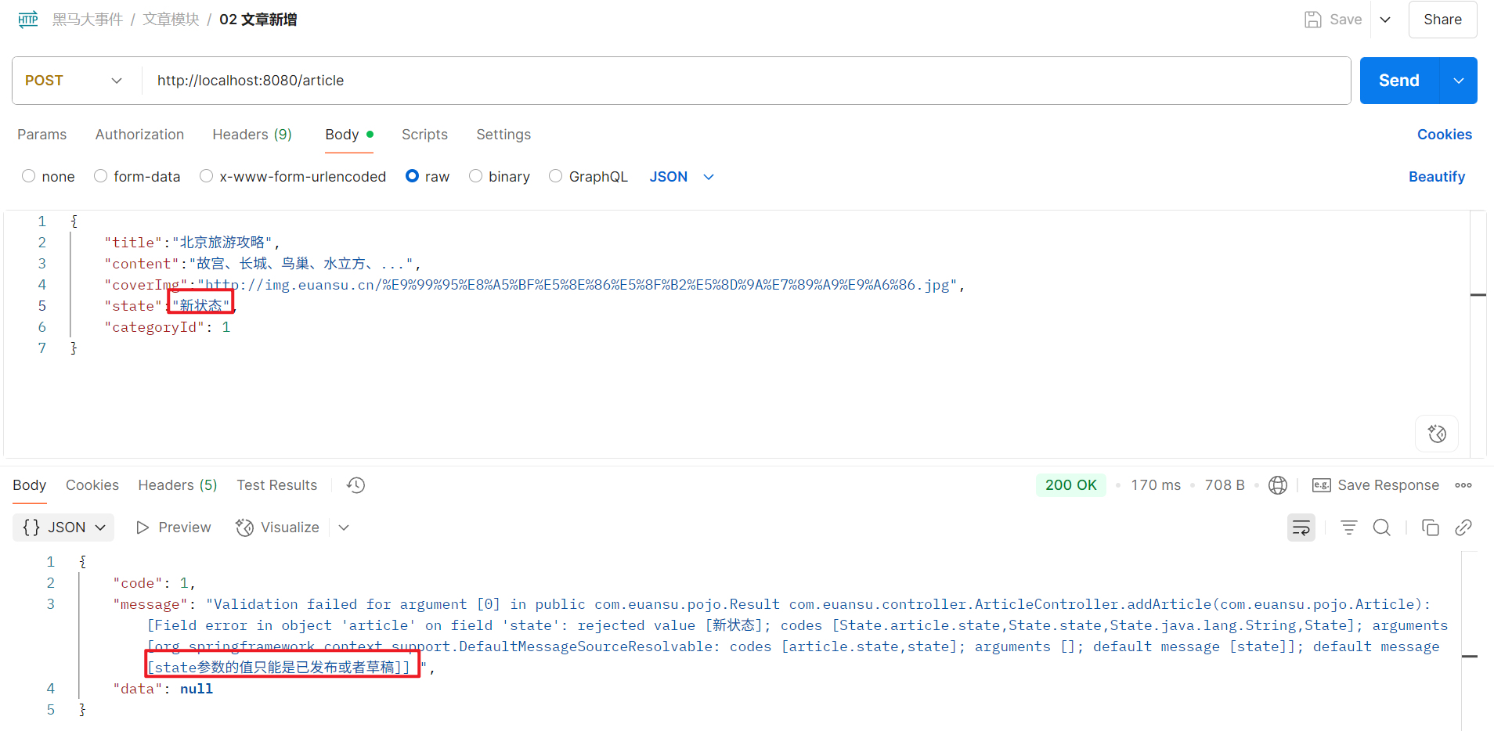Screen dimensions: 1494x731
Task: Copy the response body to clipboard
Action: [1430, 528]
